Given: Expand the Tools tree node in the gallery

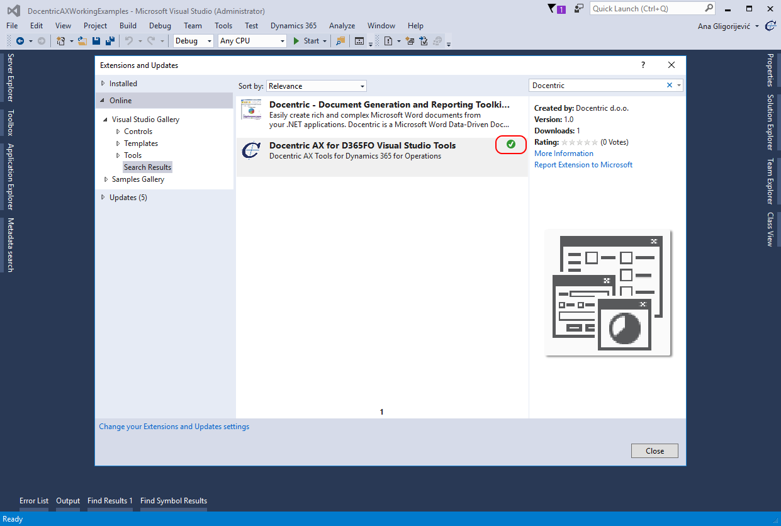Looking at the screenshot, I should tap(118, 155).
